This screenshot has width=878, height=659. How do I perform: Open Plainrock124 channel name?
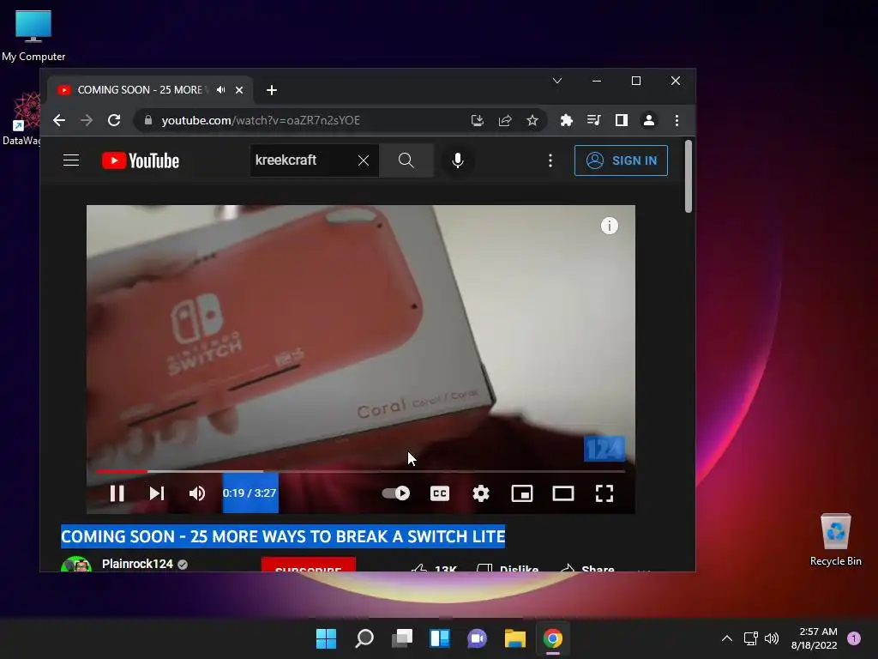pyautogui.click(x=137, y=563)
